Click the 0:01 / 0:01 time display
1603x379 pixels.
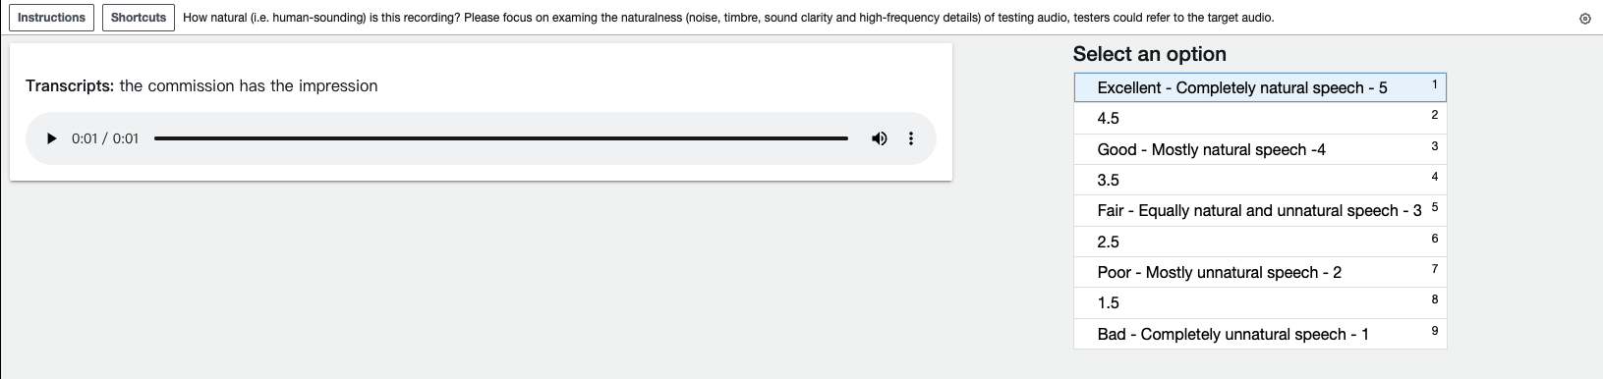pos(105,138)
